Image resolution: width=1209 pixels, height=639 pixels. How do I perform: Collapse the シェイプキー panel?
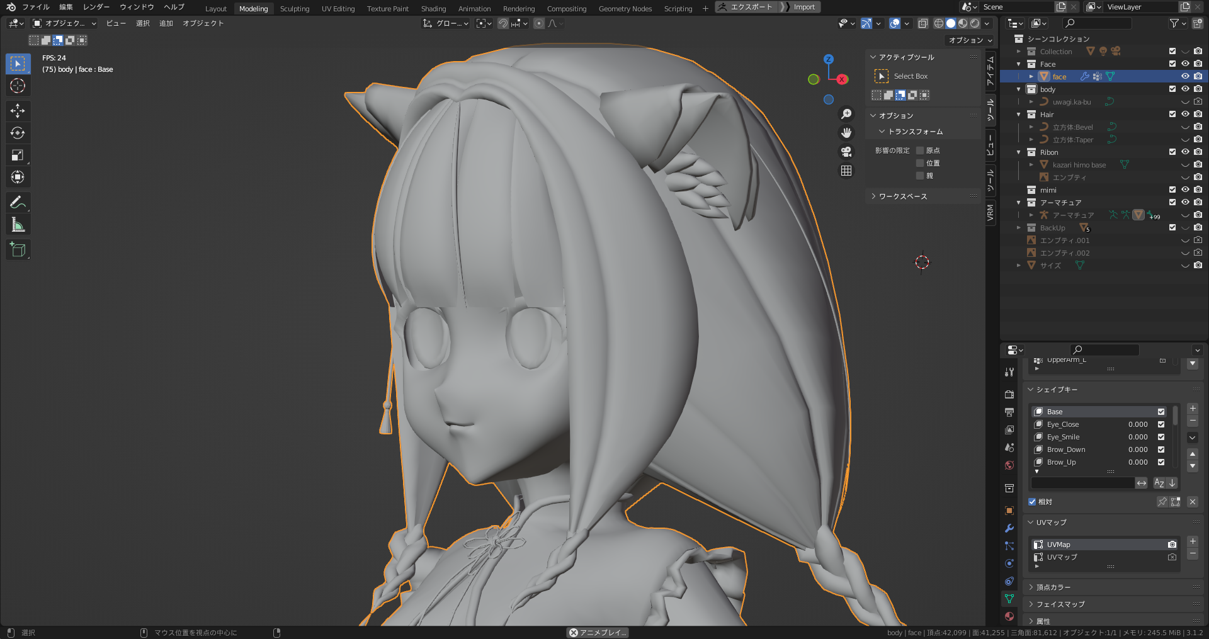(x=1056, y=390)
